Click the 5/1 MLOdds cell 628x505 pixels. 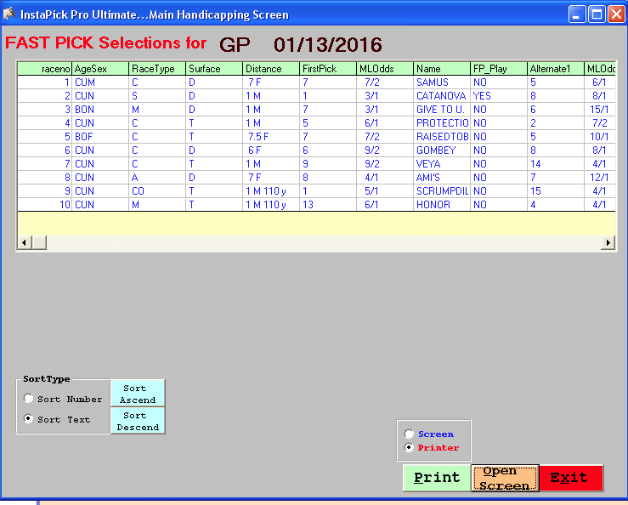(385, 191)
